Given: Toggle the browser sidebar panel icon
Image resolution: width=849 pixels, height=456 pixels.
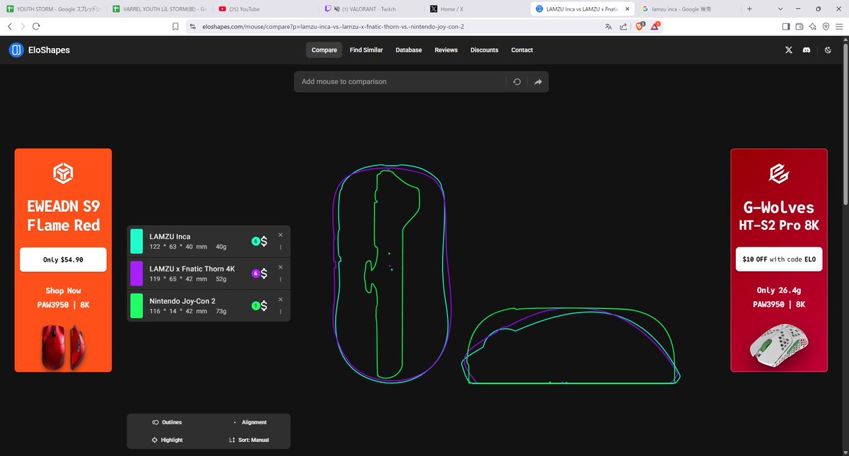Looking at the screenshot, I should [786, 26].
